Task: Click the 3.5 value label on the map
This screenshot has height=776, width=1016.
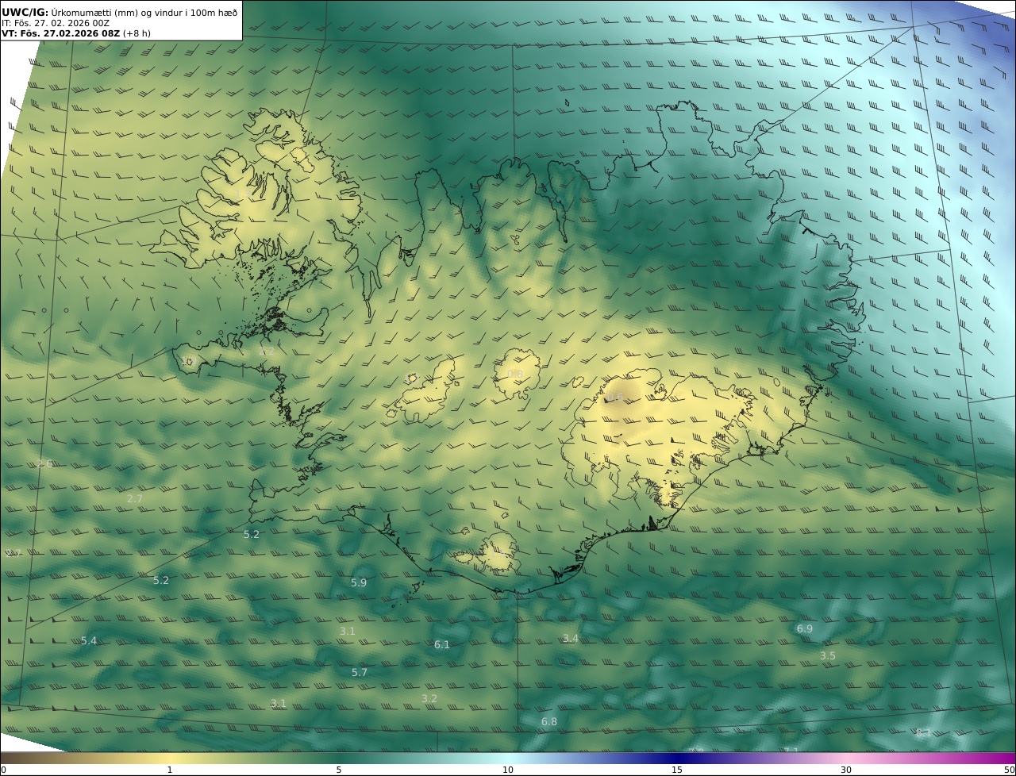Action: pyautogui.click(x=828, y=655)
